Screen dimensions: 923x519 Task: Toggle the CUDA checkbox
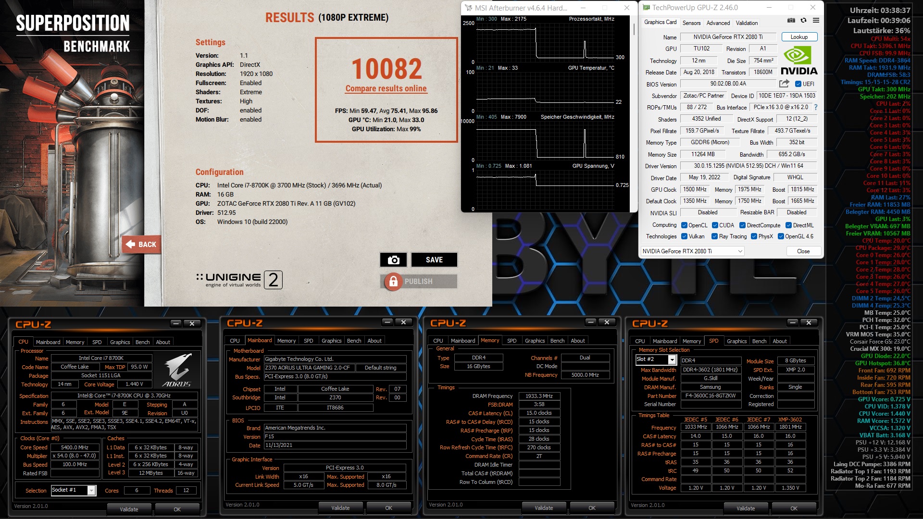715,225
